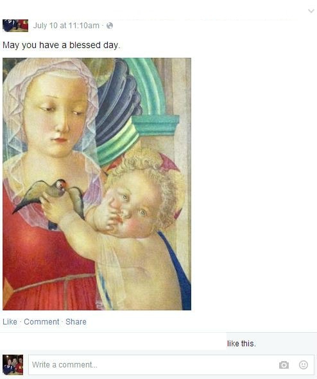Open the post options chevron menu
The height and width of the screenshot is (379, 317).
(311, 11)
